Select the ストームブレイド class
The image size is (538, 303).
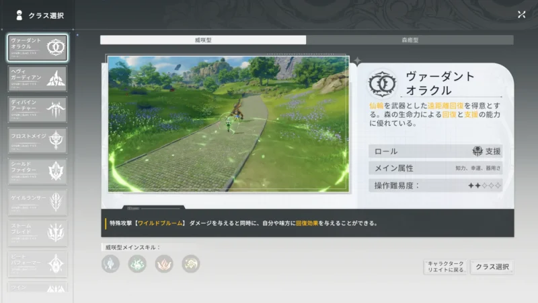pos(38,233)
